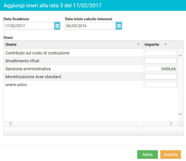
Task: Cancel with the orange Annulla button
Action: [x=170, y=154]
